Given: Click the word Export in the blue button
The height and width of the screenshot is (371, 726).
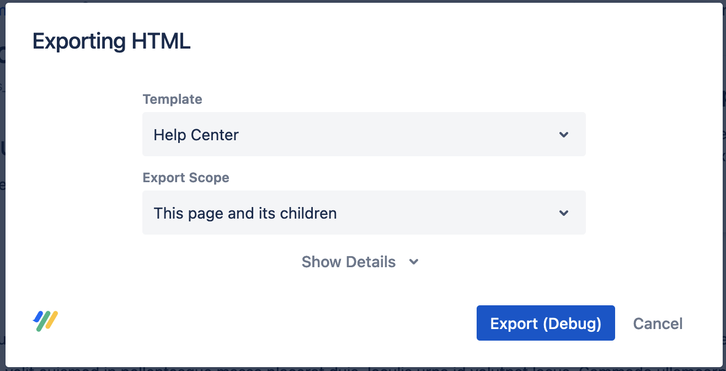Looking at the screenshot, I should click(514, 324).
